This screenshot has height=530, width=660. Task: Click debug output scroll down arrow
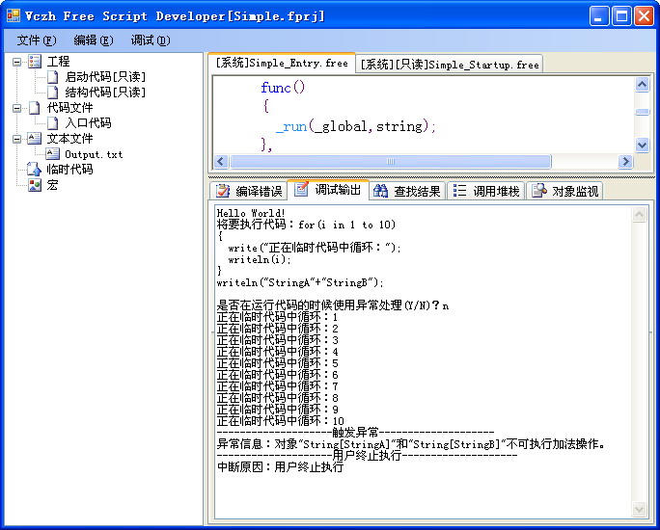[639, 510]
